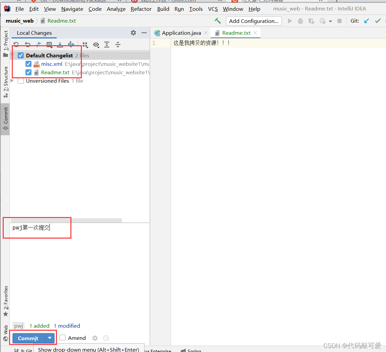Click the Move to another changelist icon
This screenshot has height=352, width=386.
[x=71, y=45]
